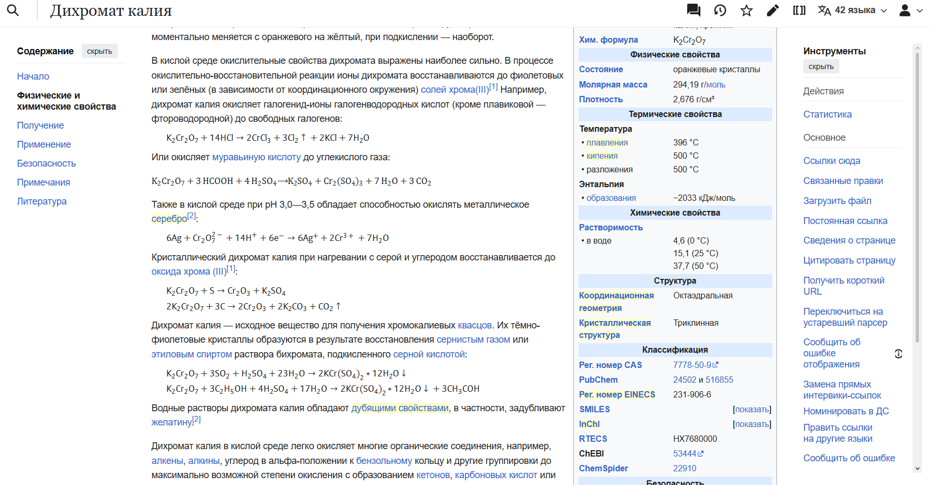The height and width of the screenshot is (485, 930).
Task: Open the user account menu
Action: click(x=910, y=11)
